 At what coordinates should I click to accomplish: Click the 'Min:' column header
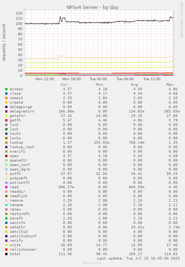click(101, 85)
